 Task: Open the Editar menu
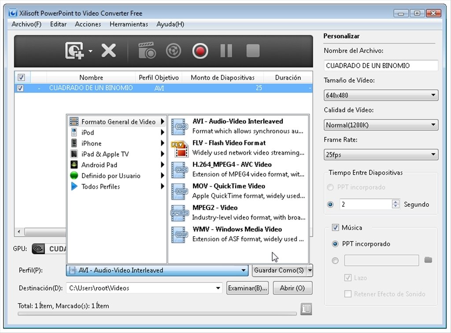(58, 24)
